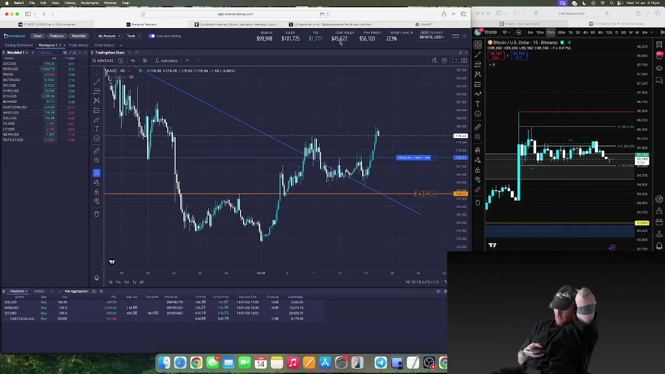Click AAVEUSD symbol search field
The image size is (665, 374).
103,61
